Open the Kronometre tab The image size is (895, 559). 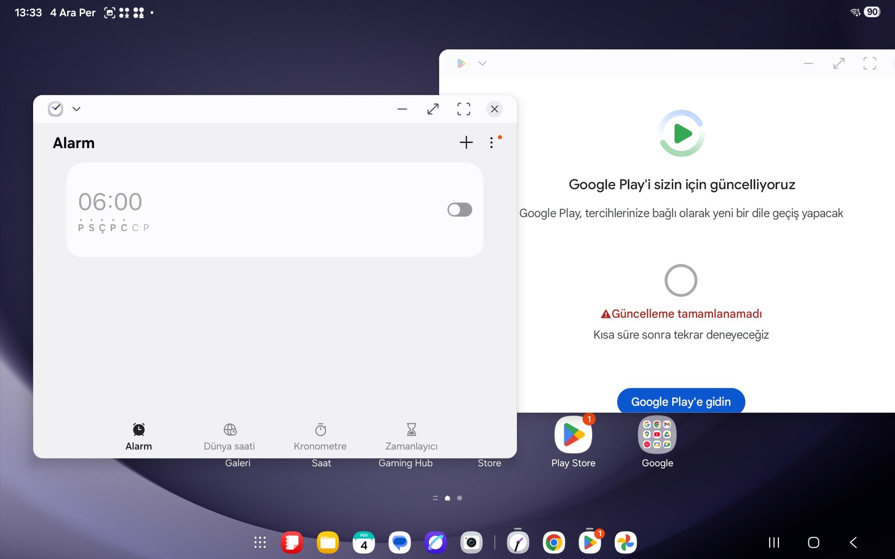(x=320, y=437)
